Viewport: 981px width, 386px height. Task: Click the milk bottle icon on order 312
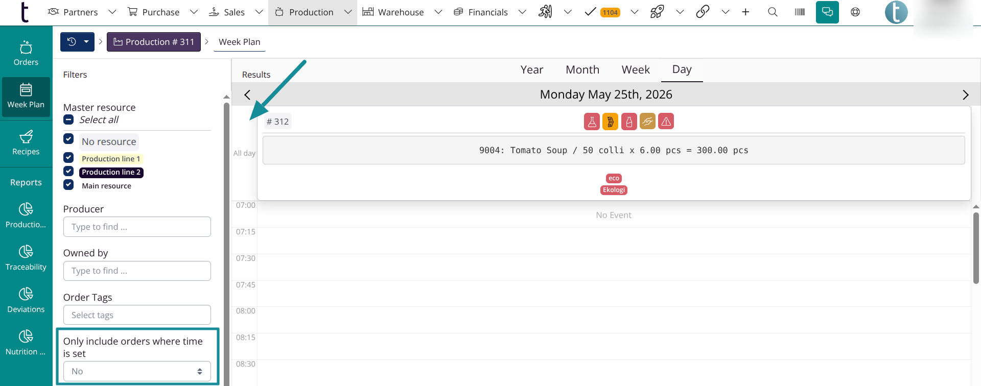click(x=629, y=122)
